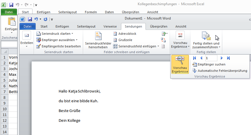Click Excel select-all corner
Image resolution: width=251 pixels, height=135 pixels.
click(5, 51)
